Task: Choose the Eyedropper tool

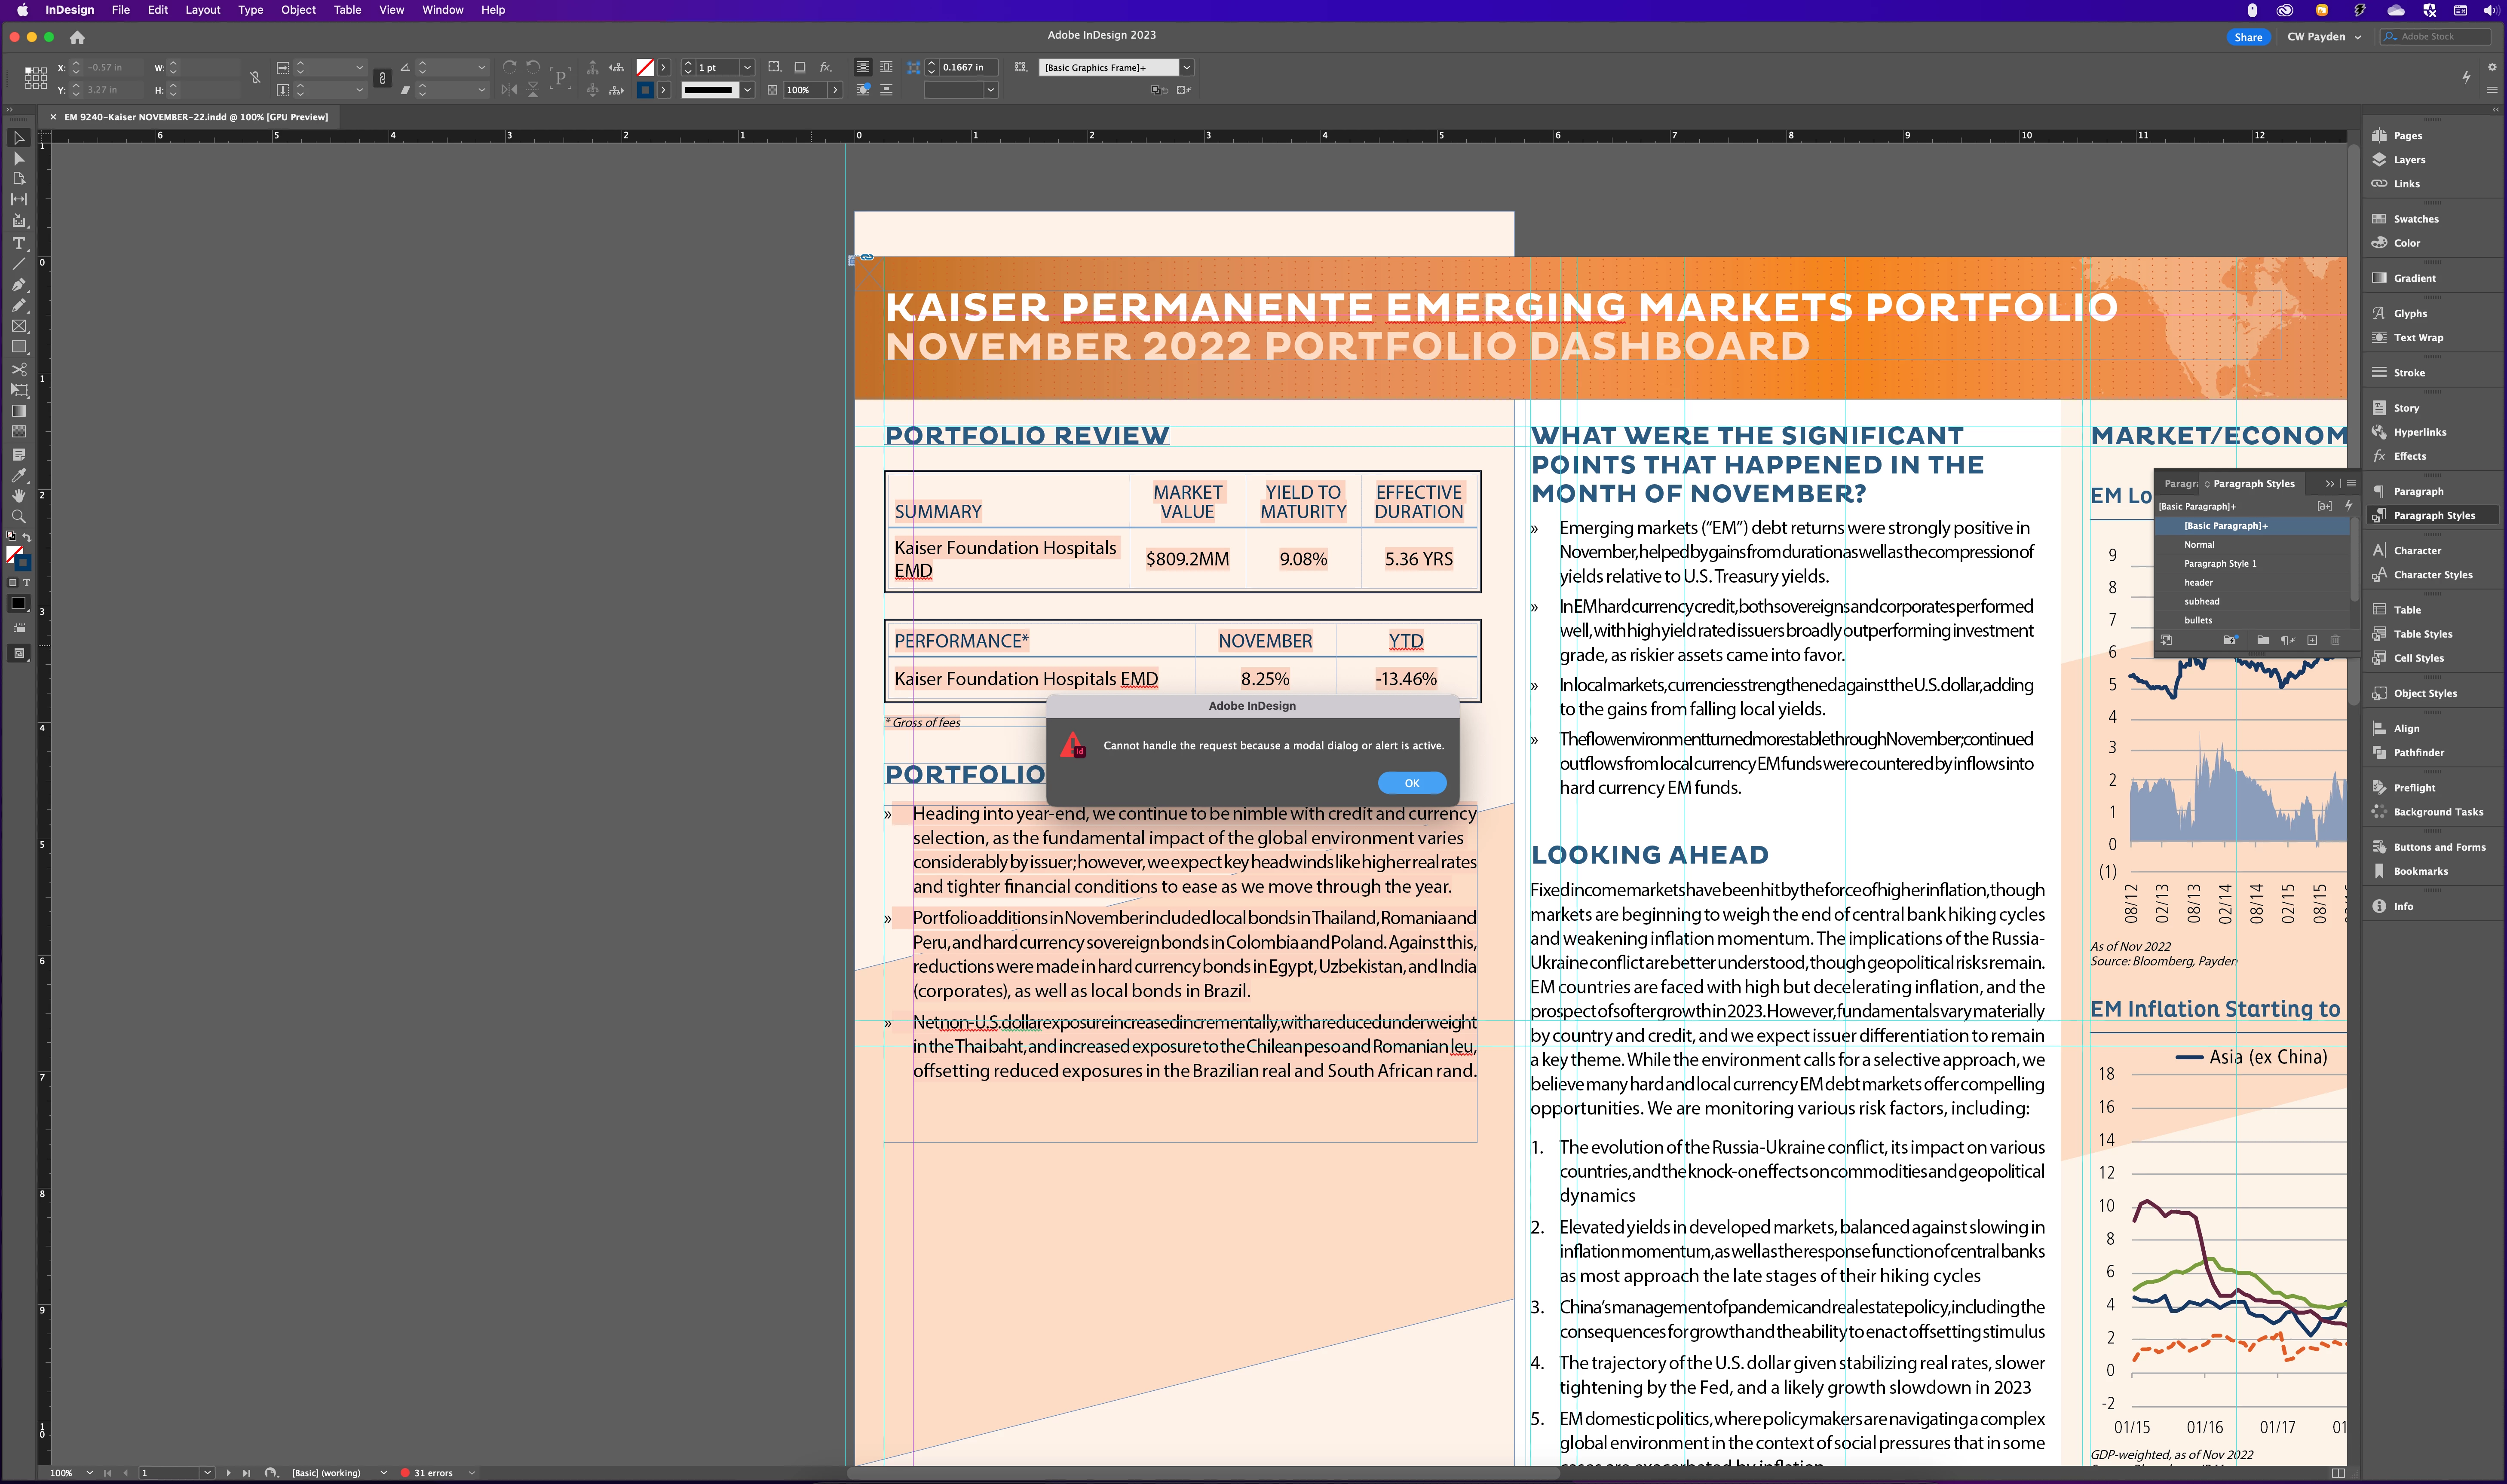Action: click(x=18, y=475)
